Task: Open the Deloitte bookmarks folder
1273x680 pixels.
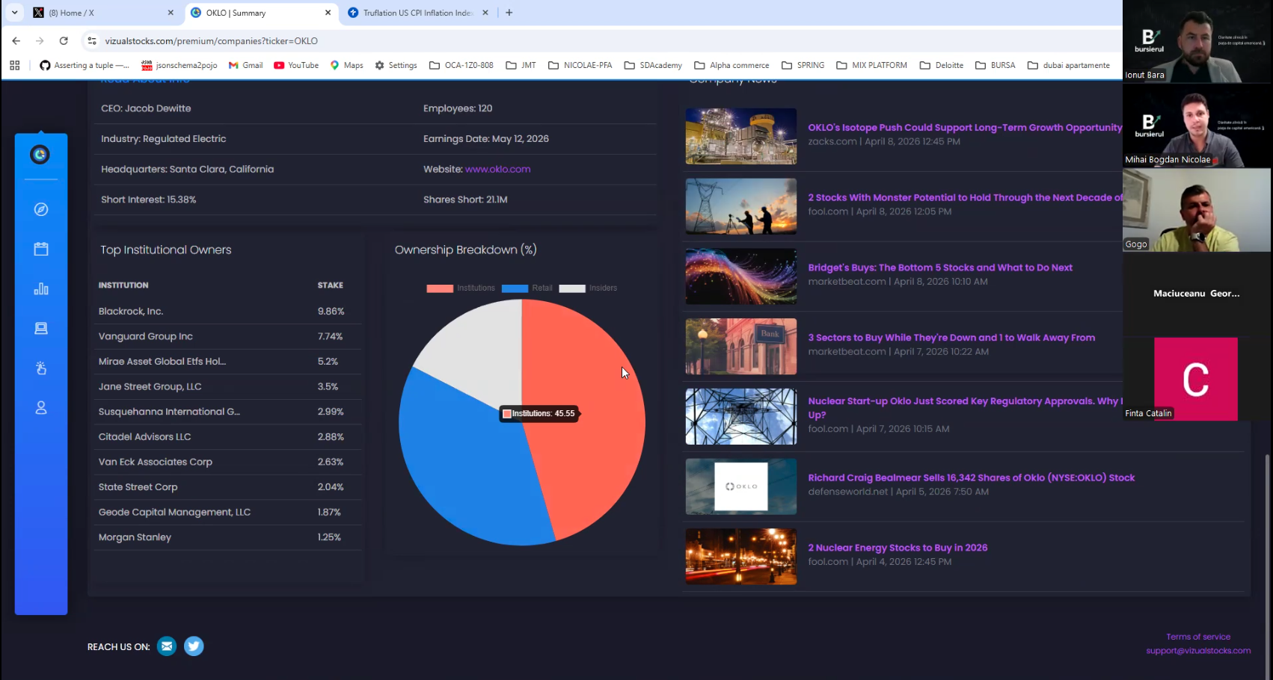Action: [941, 66]
